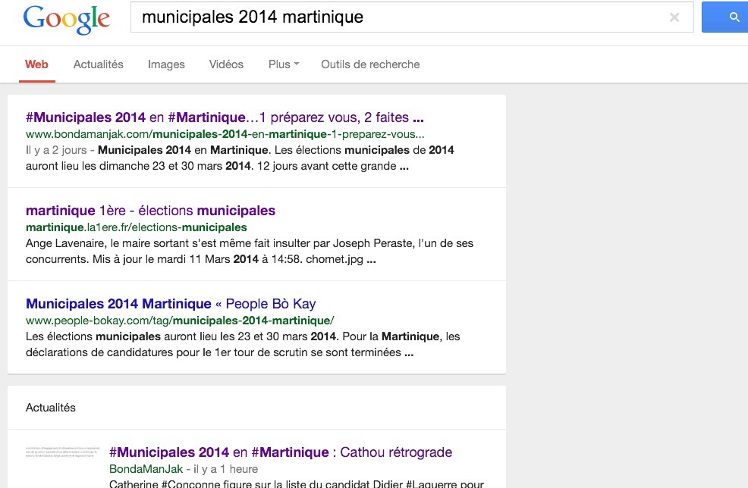Open result #Municipales 2014 en #Martinique…1 préparez vous
This screenshot has height=488, width=748.
[225, 117]
